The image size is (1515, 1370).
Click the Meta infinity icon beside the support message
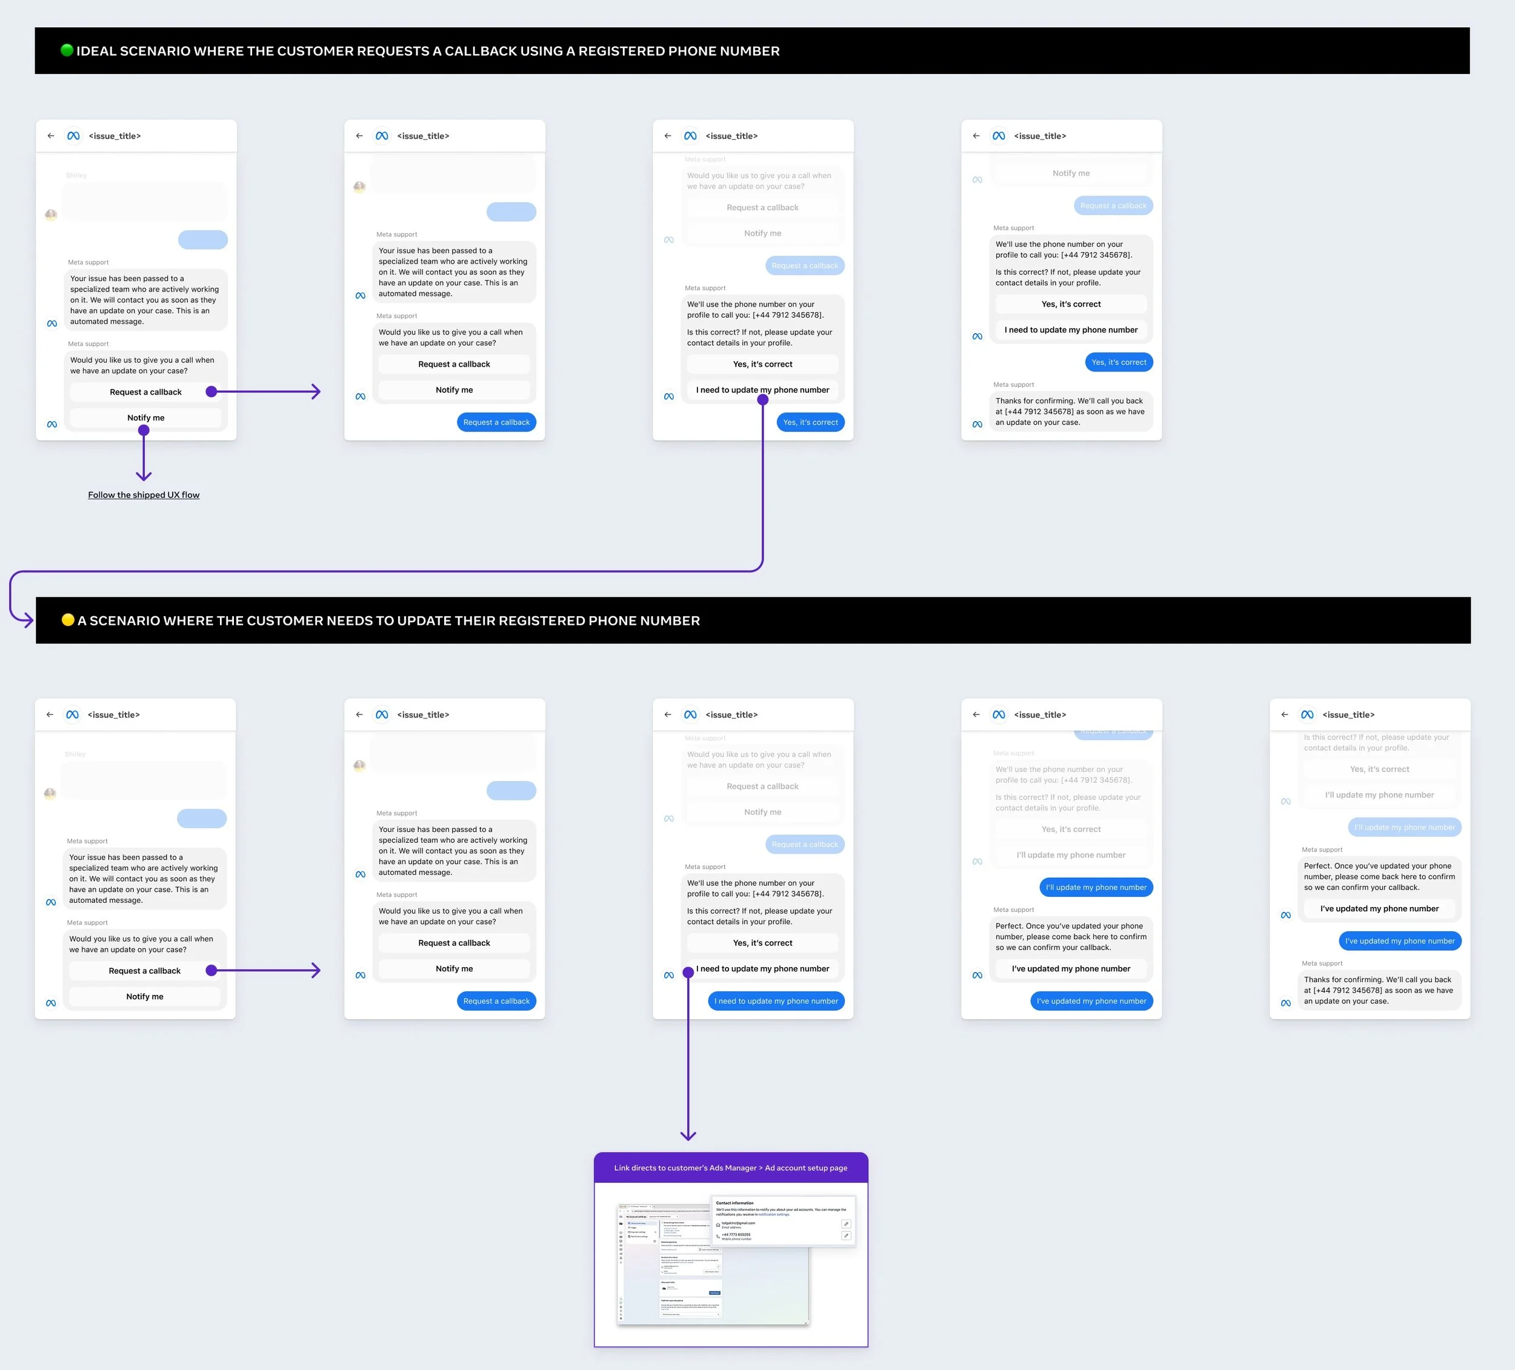click(52, 322)
